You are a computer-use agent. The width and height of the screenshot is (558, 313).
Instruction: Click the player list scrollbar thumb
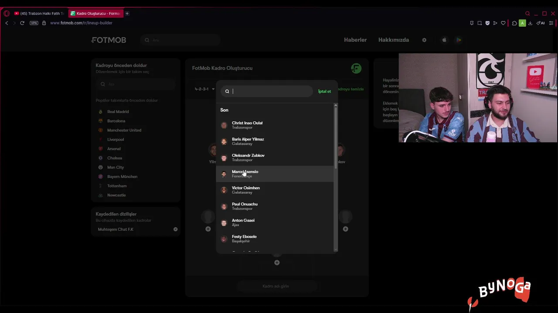(x=336, y=138)
